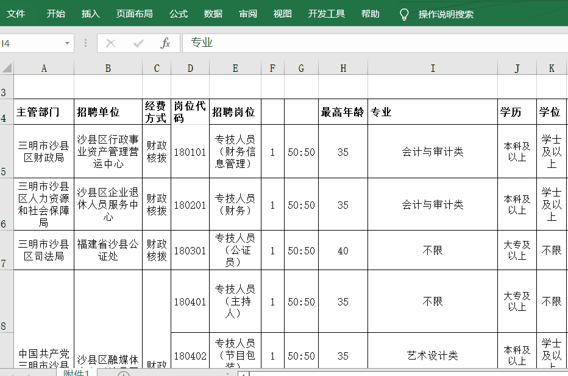568x376 pixels.
Task: Select column E header
Action: (x=235, y=68)
